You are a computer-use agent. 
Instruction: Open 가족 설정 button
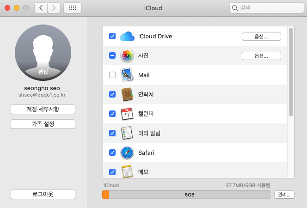43,124
